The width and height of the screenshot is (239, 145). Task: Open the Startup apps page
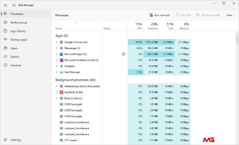coord(26,39)
